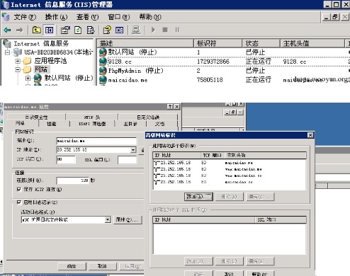Sort by the 描述 column header

pos(145,43)
